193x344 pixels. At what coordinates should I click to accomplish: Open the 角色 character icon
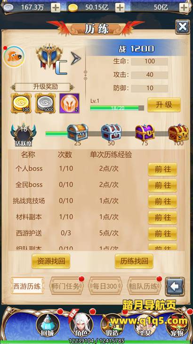(81, 325)
